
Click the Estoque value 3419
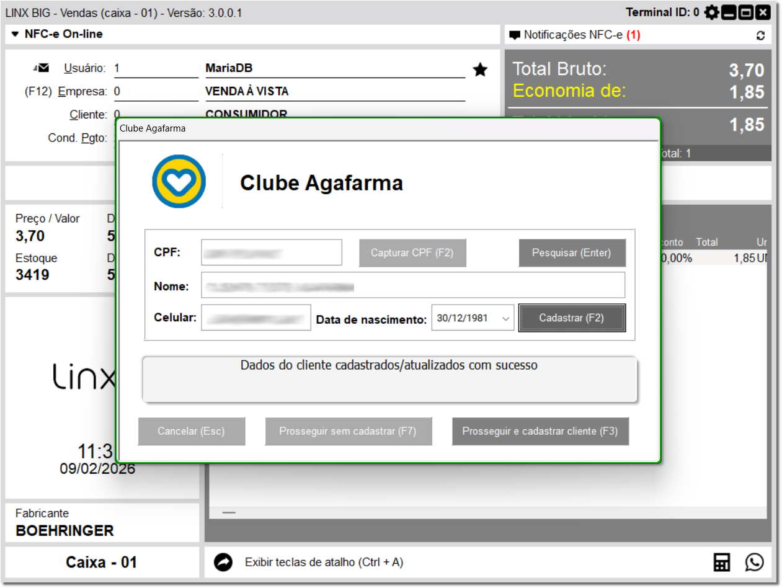(x=32, y=274)
